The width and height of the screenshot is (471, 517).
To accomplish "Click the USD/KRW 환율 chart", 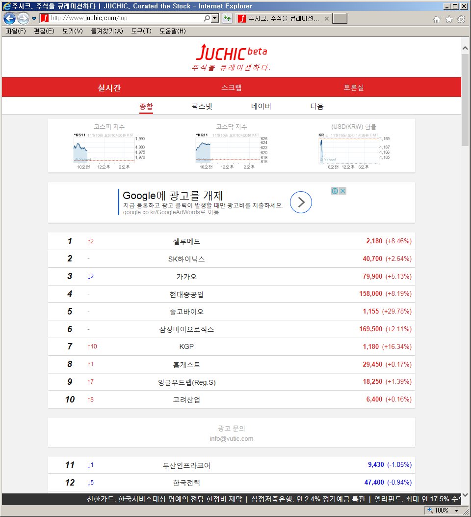I will point(354,151).
